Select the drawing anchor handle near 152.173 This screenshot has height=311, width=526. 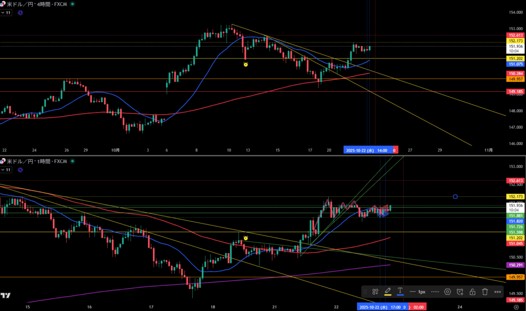pyautogui.click(x=456, y=196)
